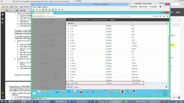Go to Load Balancing Monitor Binding breadcrumb

[99, 20]
